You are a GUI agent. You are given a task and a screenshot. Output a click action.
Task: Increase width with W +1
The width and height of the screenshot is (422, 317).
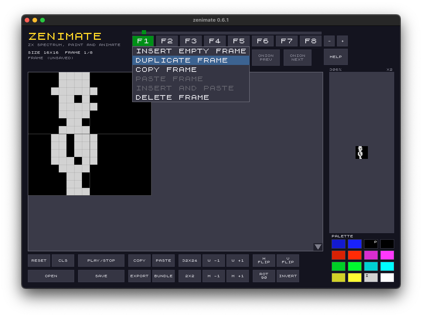238,261
